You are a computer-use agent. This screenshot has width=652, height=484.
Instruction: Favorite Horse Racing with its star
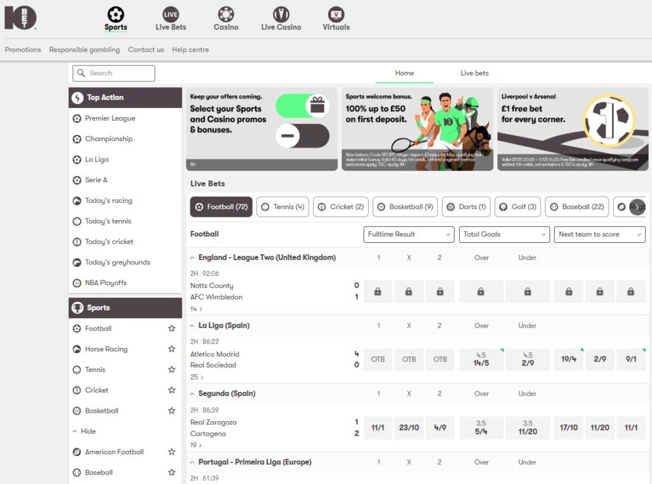coord(172,349)
